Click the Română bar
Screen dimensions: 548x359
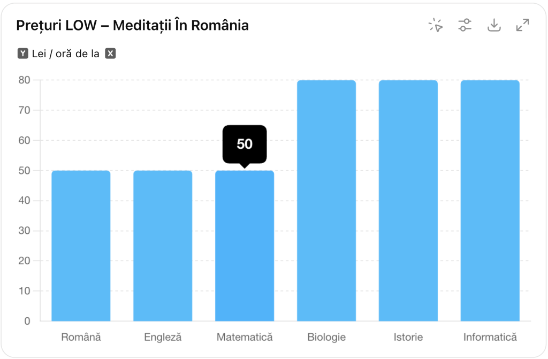[x=81, y=246]
